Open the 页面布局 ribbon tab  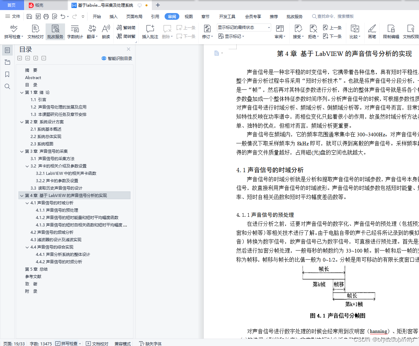coord(134,16)
